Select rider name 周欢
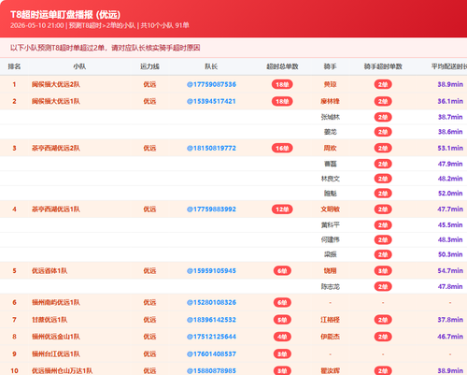 [330, 148]
